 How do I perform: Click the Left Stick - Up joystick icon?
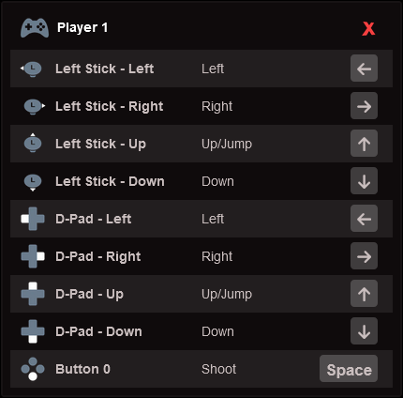pyautogui.click(x=33, y=143)
